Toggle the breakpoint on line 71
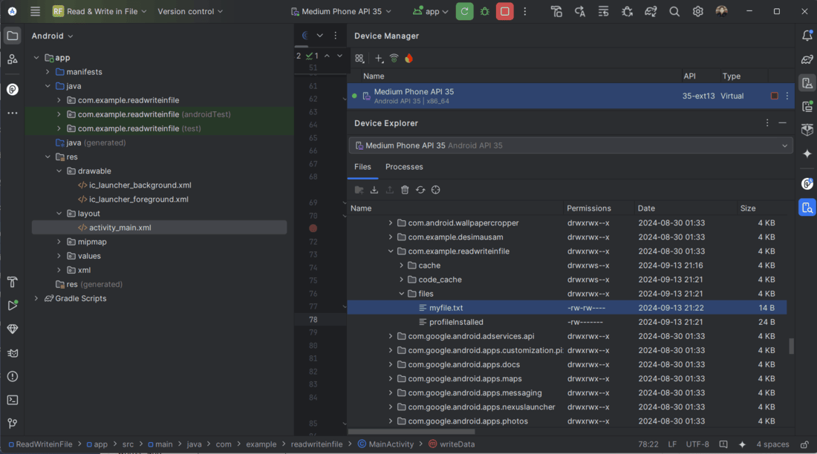This screenshot has height=454, width=817. click(313, 228)
